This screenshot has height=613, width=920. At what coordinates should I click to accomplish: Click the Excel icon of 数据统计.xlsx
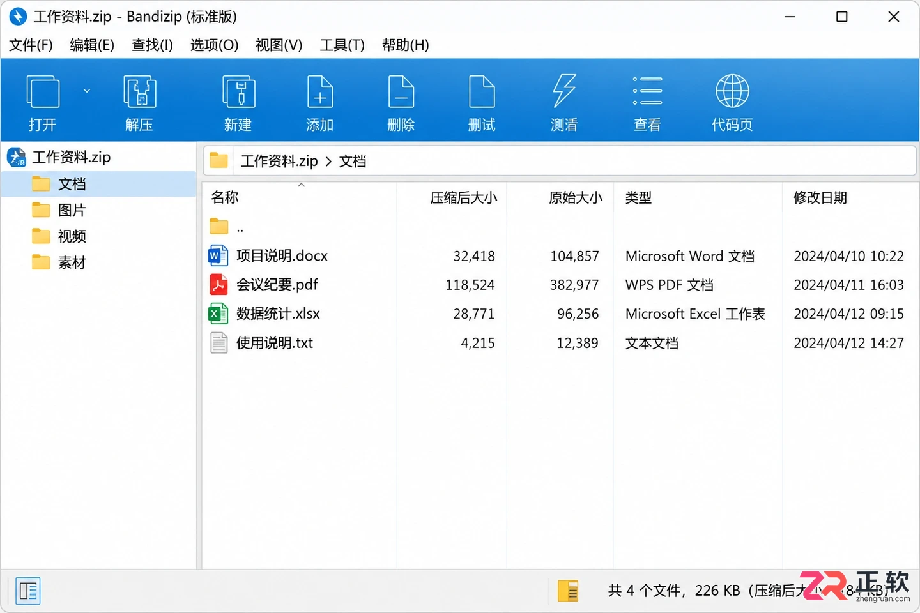pyautogui.click(x=218, y=314)
